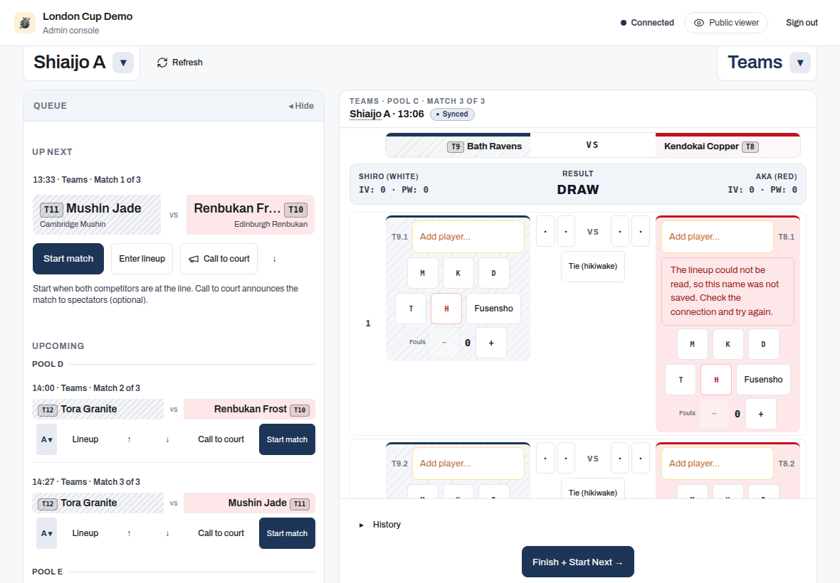Score M (men) for T8.1 red

[692, 344]
